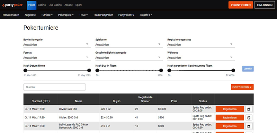Open the Arcade tab
This screenshot has height=133, width=277.
tap(69, 5)
